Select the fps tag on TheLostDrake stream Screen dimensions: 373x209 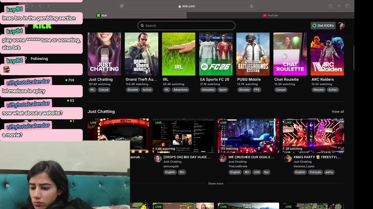pyautogui.click(x=266, y=172)
